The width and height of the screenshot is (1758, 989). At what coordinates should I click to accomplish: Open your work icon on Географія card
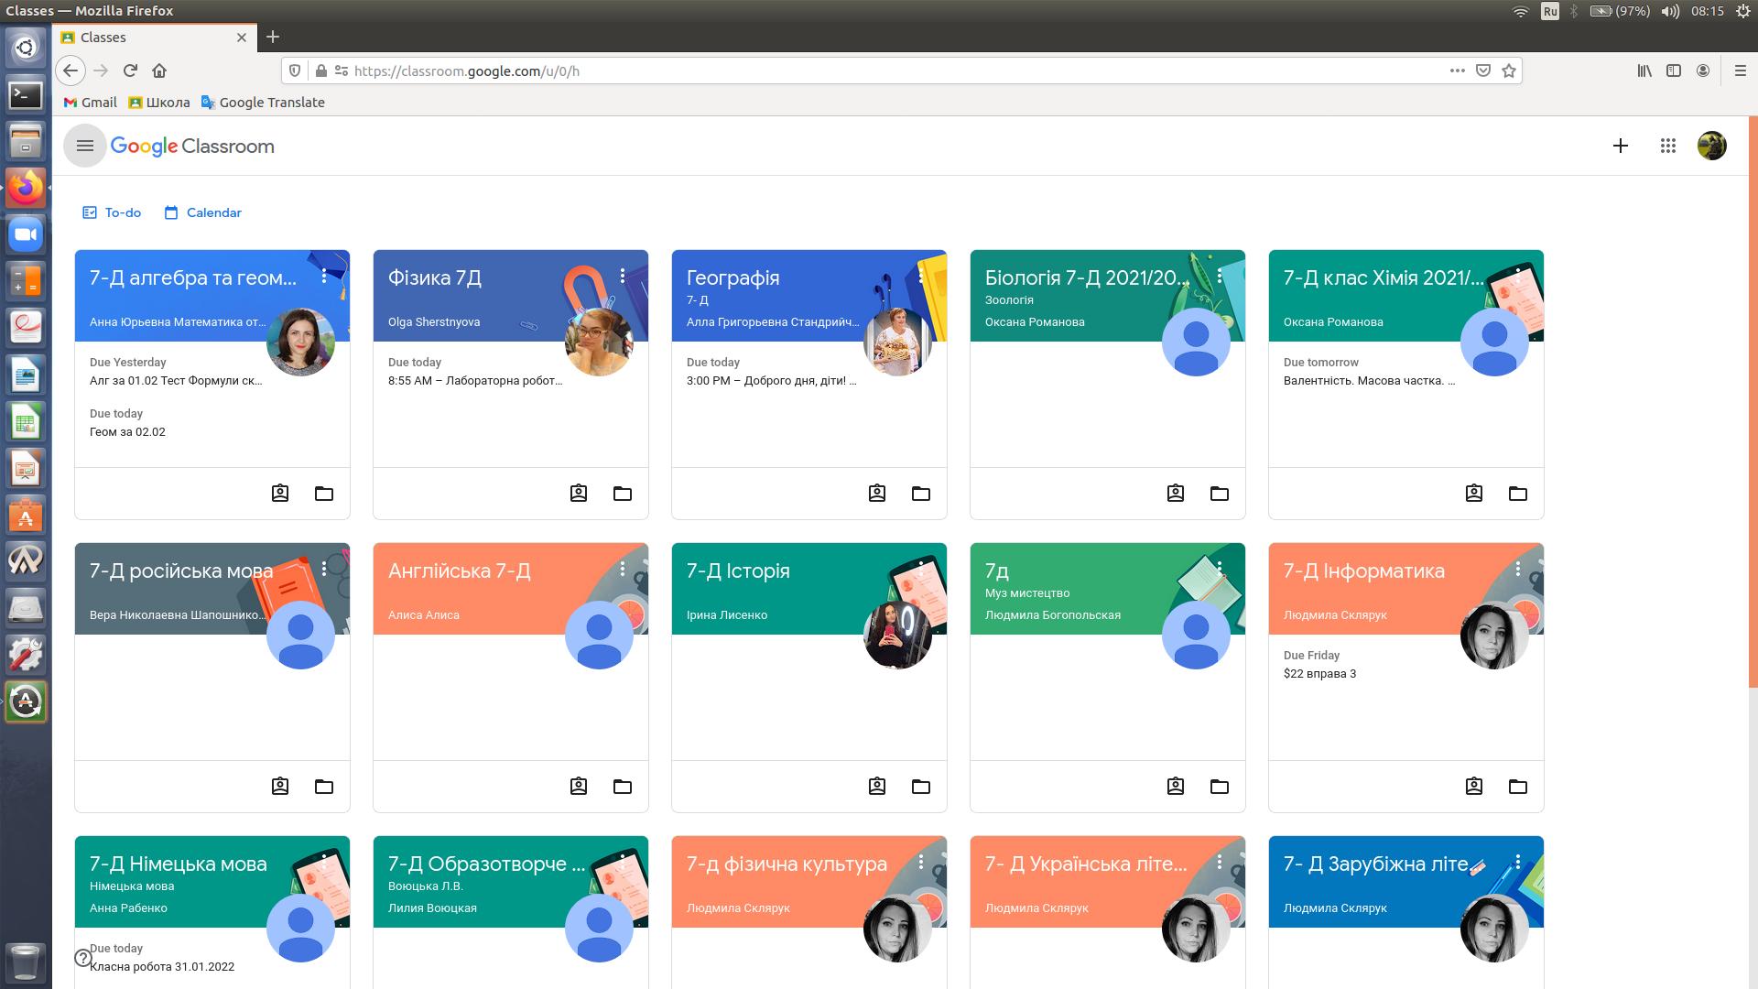pyautogui.click(x=876, y=494)
